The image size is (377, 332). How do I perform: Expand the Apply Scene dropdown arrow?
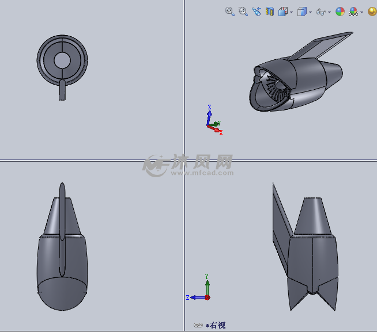361,12
